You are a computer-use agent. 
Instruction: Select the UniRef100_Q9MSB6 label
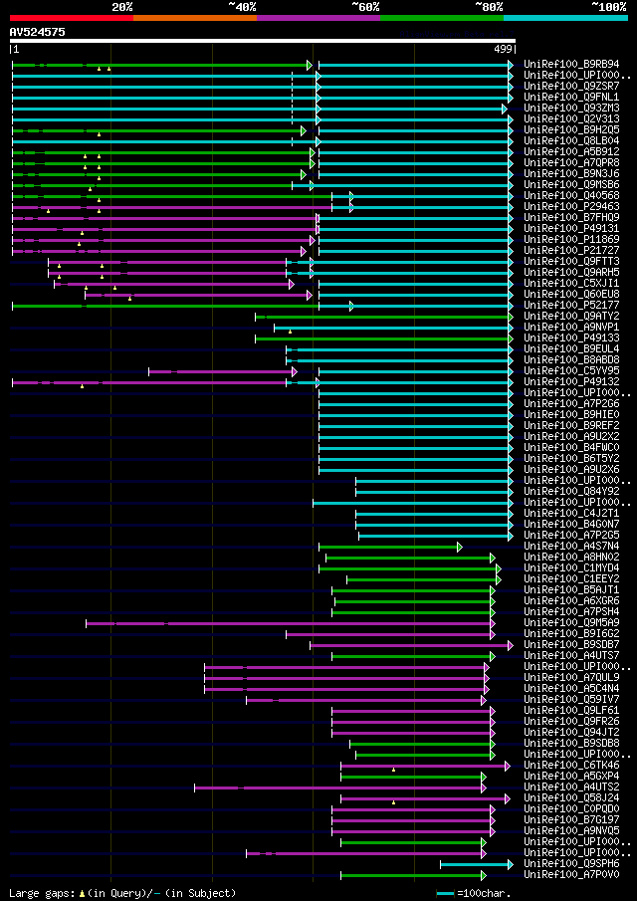[571, 184]
